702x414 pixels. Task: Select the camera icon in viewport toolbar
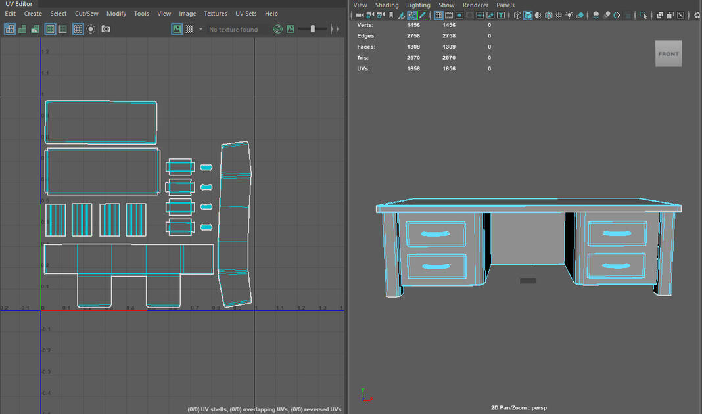(359, 15)
